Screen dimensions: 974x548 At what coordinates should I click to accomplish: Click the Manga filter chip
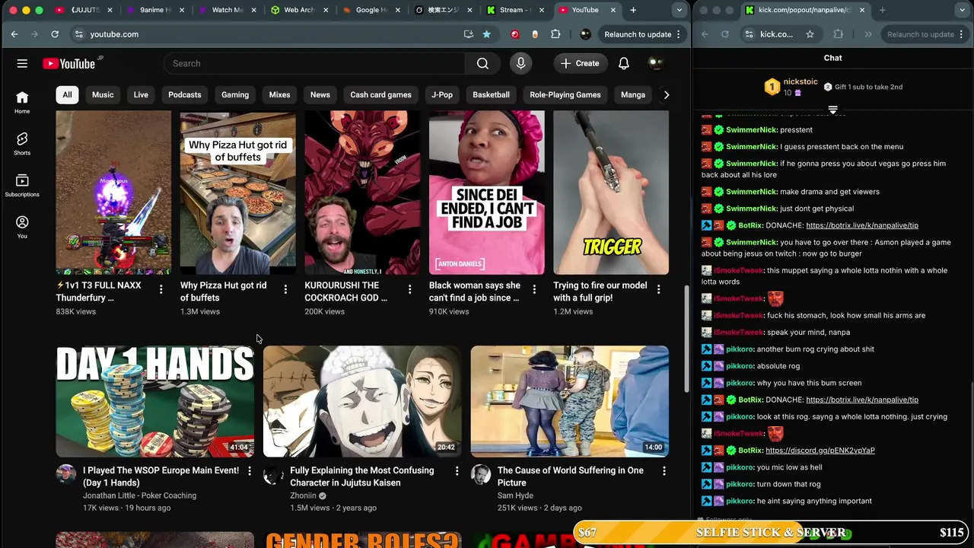633,95
